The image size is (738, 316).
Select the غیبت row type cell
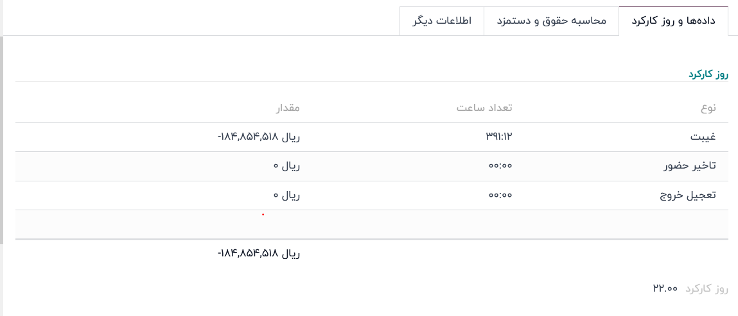(x=703, y=137)
